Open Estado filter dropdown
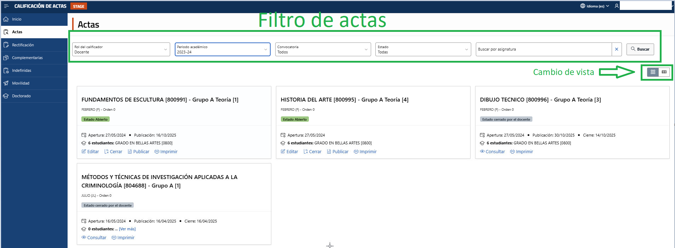Screen dimensions: 675x248 coord(423,49)
